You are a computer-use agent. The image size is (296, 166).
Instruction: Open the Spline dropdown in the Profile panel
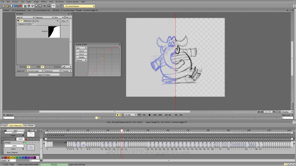81,61
